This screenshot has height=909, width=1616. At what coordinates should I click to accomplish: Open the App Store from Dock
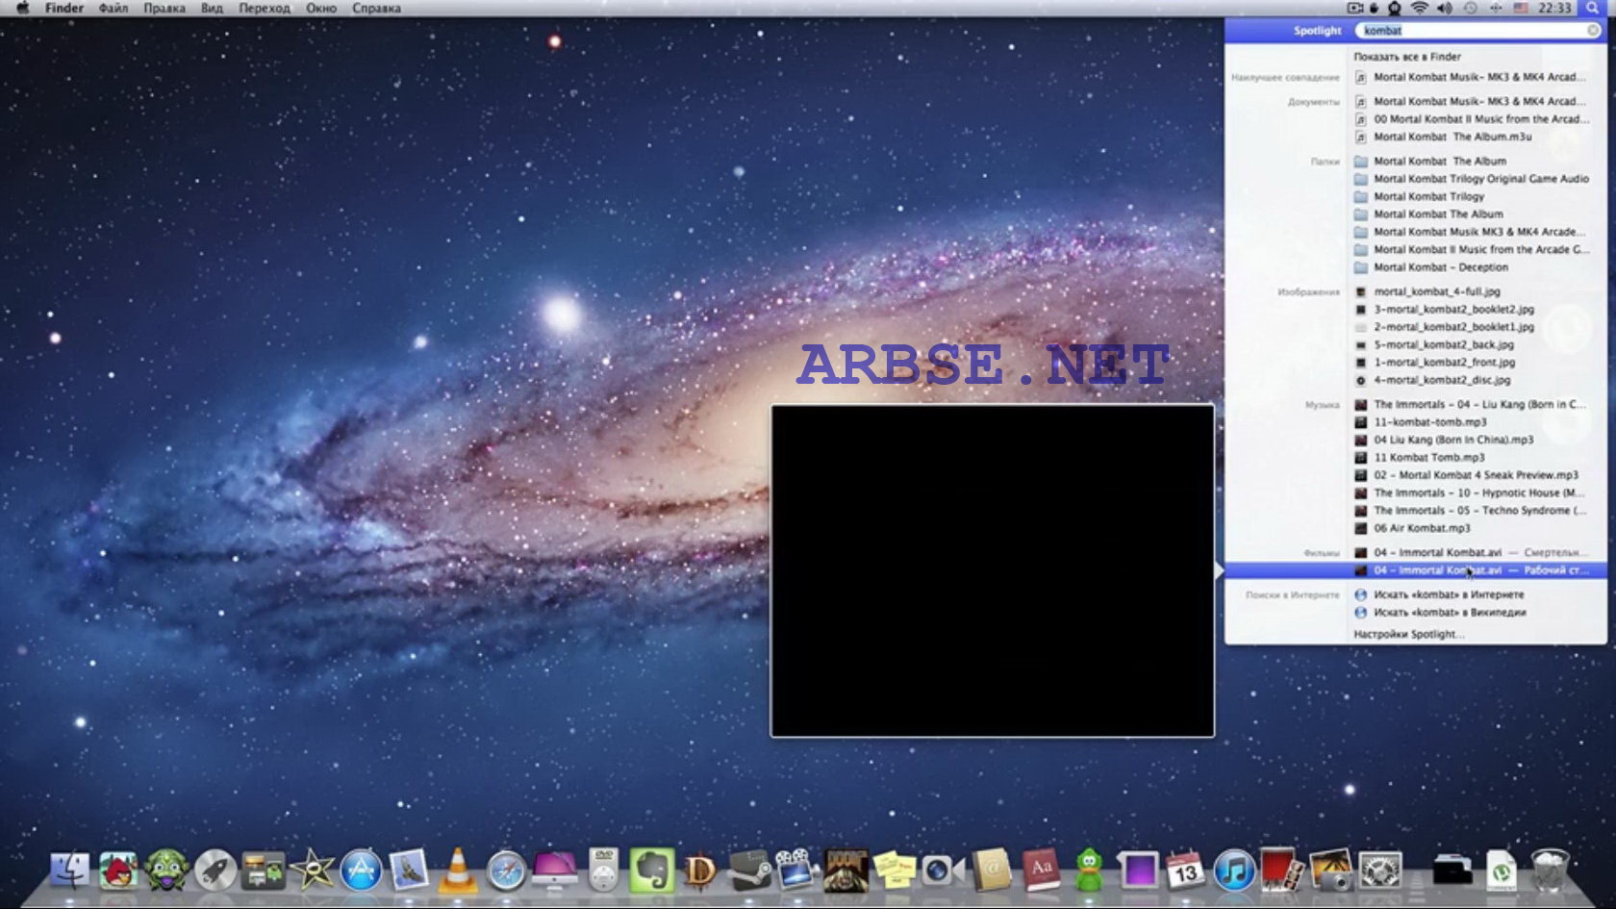361,871
